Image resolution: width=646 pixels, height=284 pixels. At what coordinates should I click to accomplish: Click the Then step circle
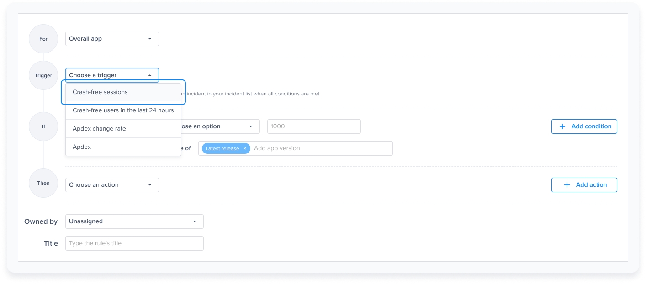[x=43, y=183]
